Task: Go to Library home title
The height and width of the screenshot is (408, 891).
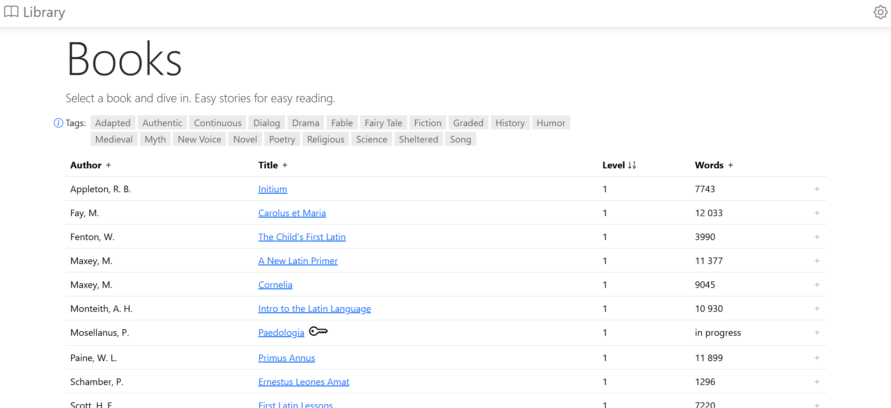Action: pos(44,12)
